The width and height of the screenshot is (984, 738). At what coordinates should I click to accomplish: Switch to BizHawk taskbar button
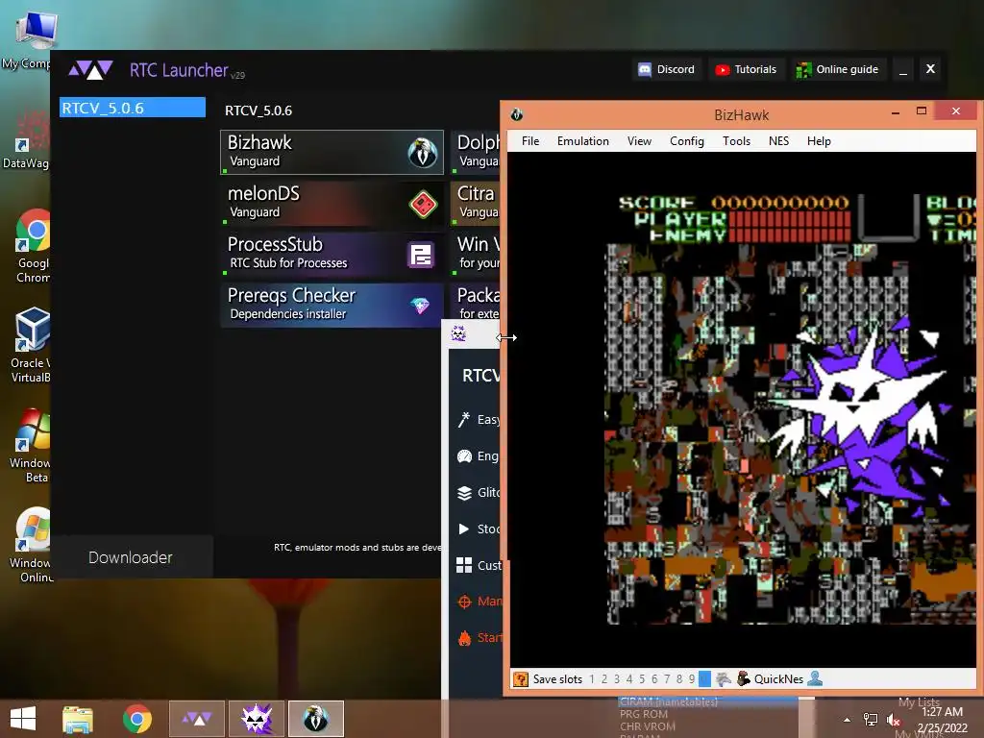(315, 719)
